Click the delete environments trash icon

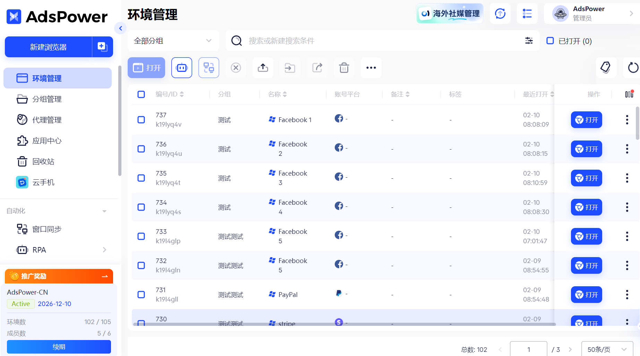pos(344,68)
